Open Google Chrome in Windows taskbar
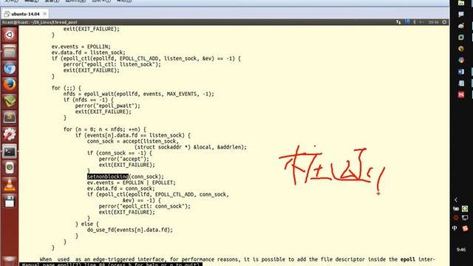 tap(461, 61)
